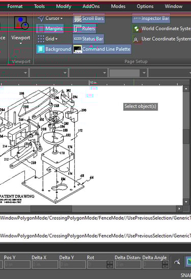Click the vertical scrollbar up arrow
This screenshot has height=279, width=191.
[186, 89]
